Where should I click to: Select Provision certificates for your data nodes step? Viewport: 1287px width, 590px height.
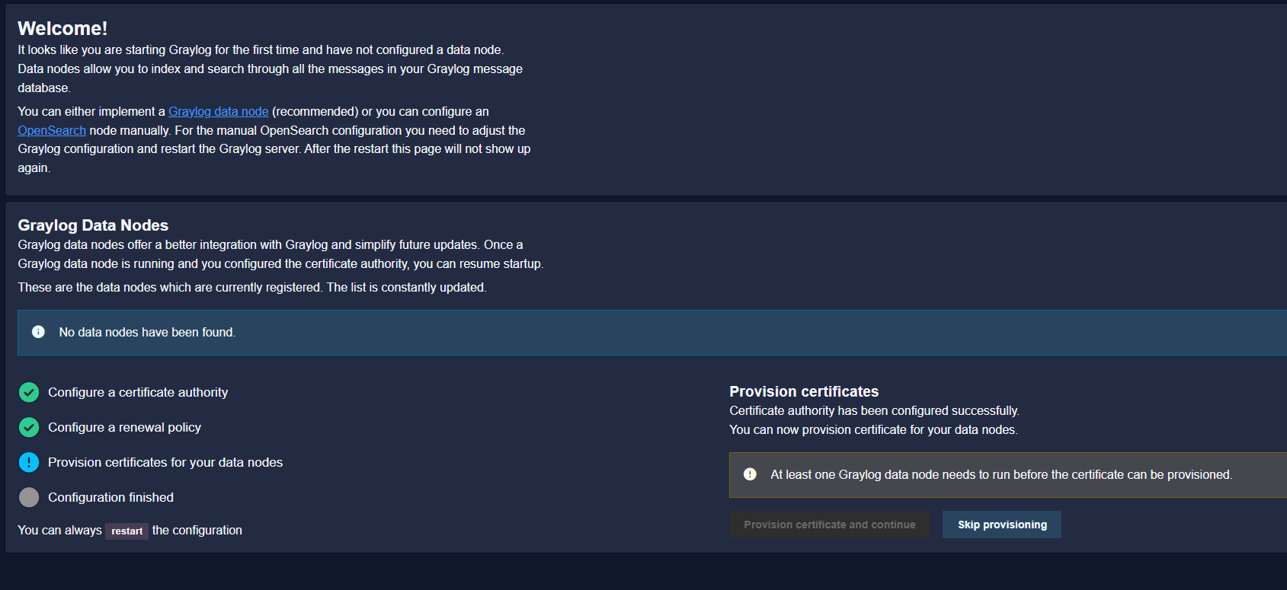(165, 462)
